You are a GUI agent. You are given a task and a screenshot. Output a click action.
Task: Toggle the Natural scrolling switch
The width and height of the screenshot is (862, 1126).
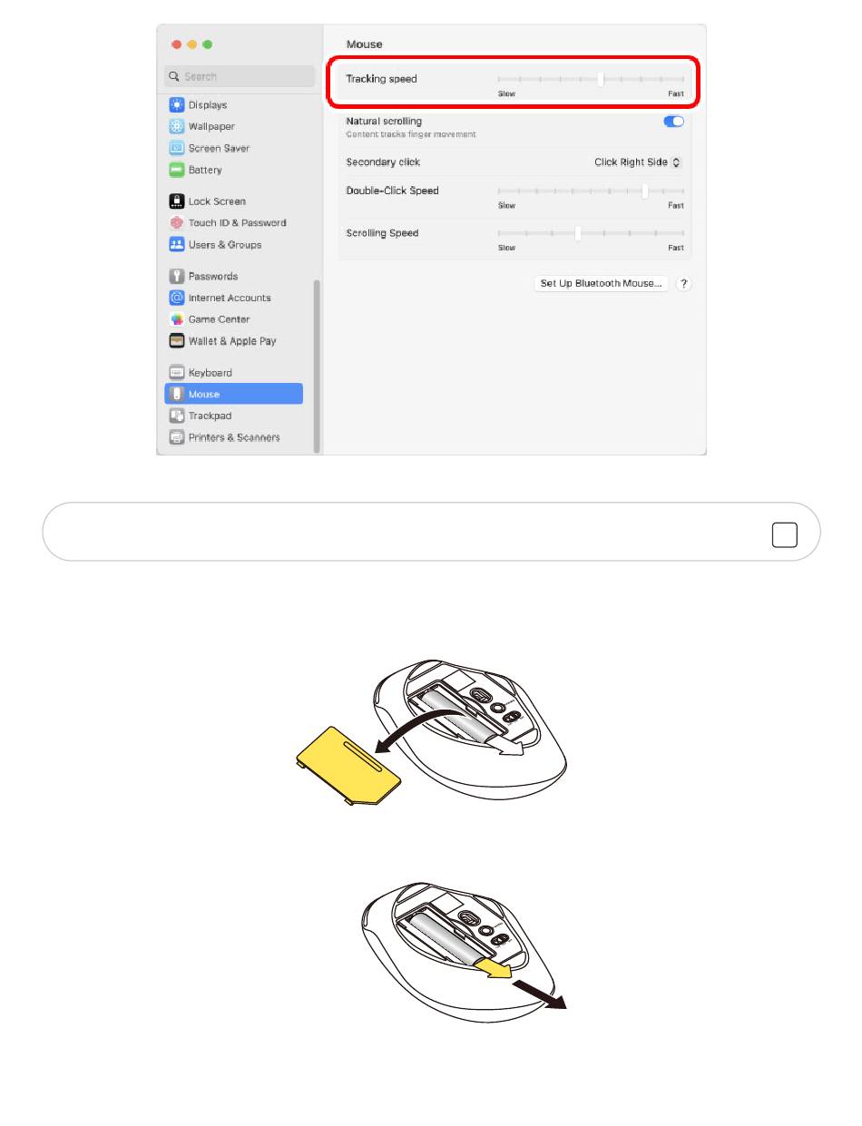click(x=673, y=122)
